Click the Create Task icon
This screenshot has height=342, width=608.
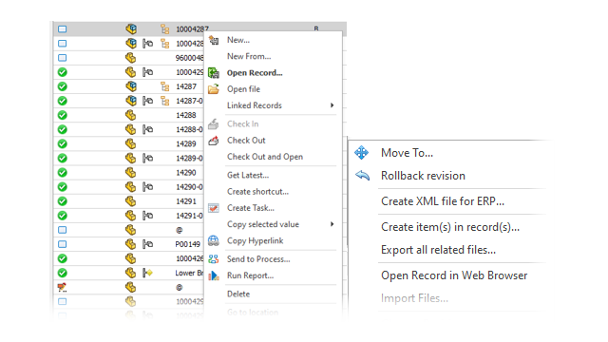(x=213, y=208)
